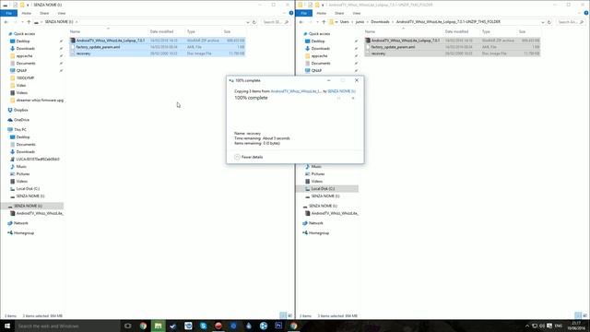Image resolution: width=590 pixels, height=332 pixels.
Task: Open Windows Start menu
Action: [7, 326]
